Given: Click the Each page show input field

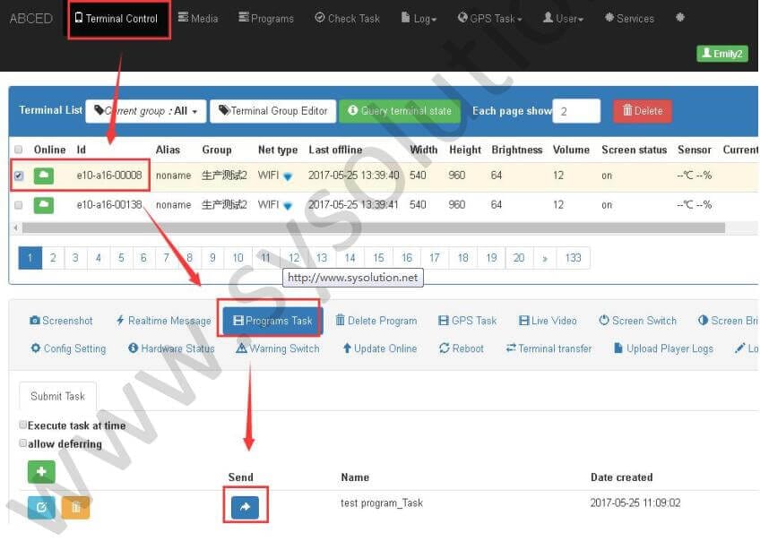Looking at the screenshot, I should pos(576,111).
